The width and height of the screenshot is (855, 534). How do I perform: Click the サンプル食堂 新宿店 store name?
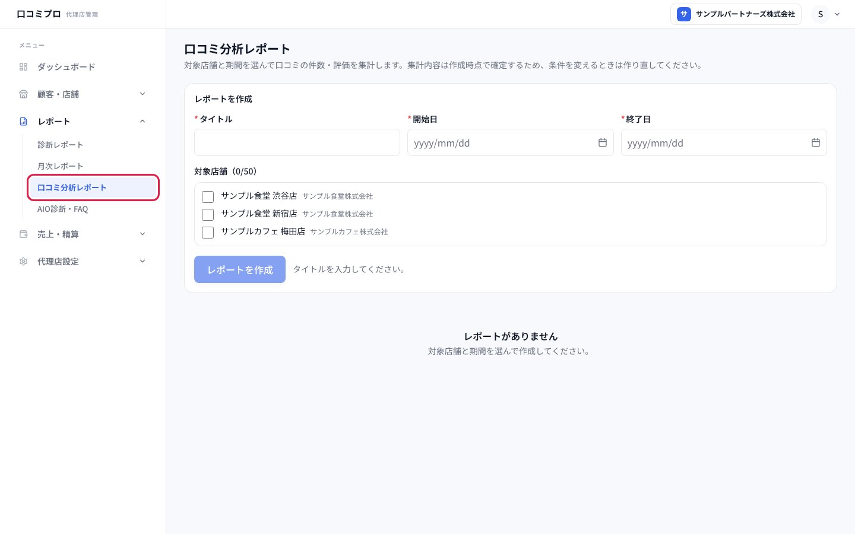(x=259, y=214)
